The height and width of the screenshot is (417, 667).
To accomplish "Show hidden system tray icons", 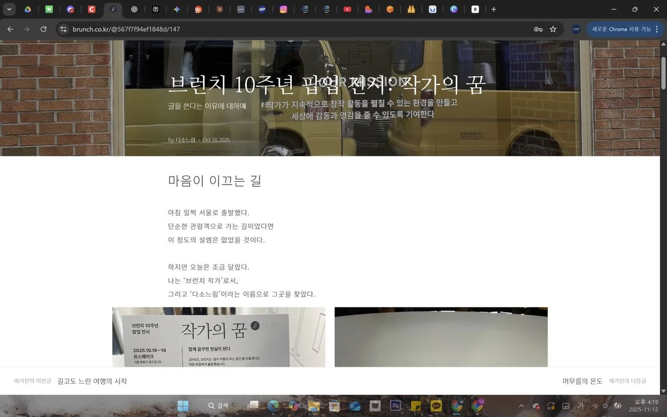I will pos(521,406).
